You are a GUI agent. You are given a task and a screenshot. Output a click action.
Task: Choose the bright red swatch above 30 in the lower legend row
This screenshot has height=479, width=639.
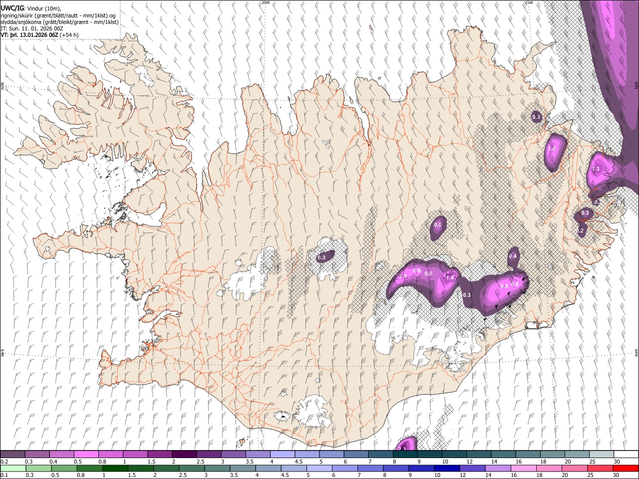point(625,469)
